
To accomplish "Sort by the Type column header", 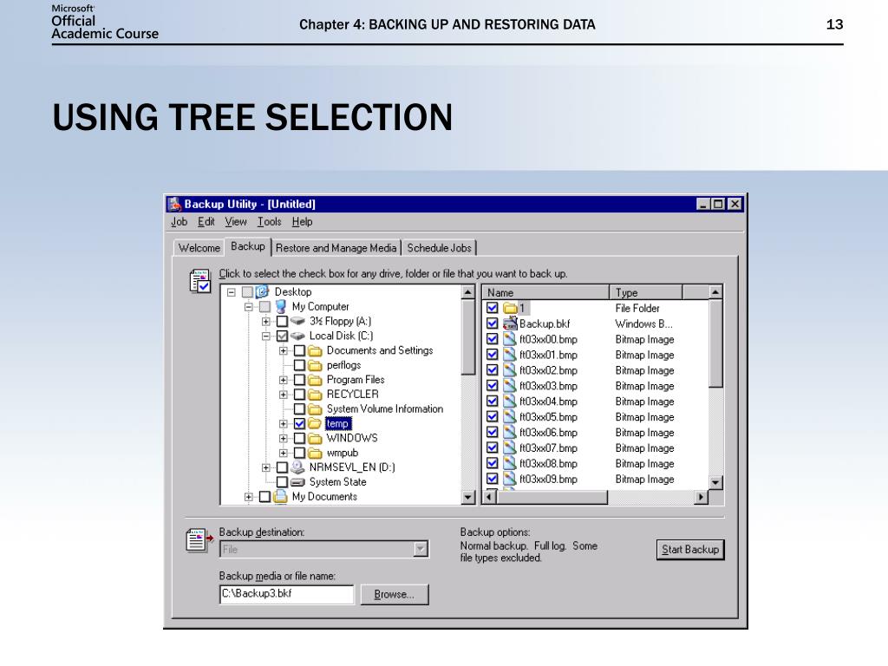I will tap(645, 292).
